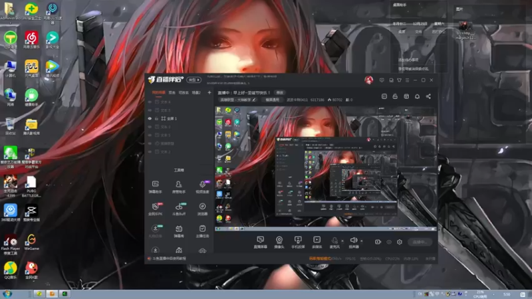
Task: Click the rounded square icon beside the padlock
Action: click(384, 96)
